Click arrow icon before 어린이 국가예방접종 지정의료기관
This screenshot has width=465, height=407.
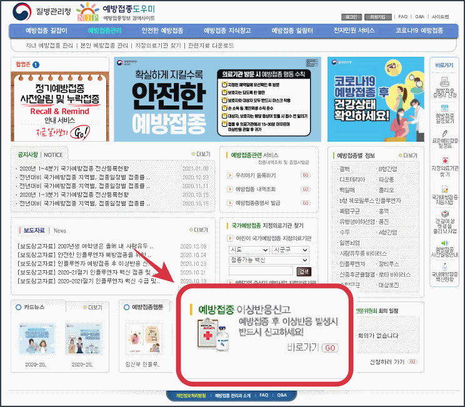(x=230, y=238)
